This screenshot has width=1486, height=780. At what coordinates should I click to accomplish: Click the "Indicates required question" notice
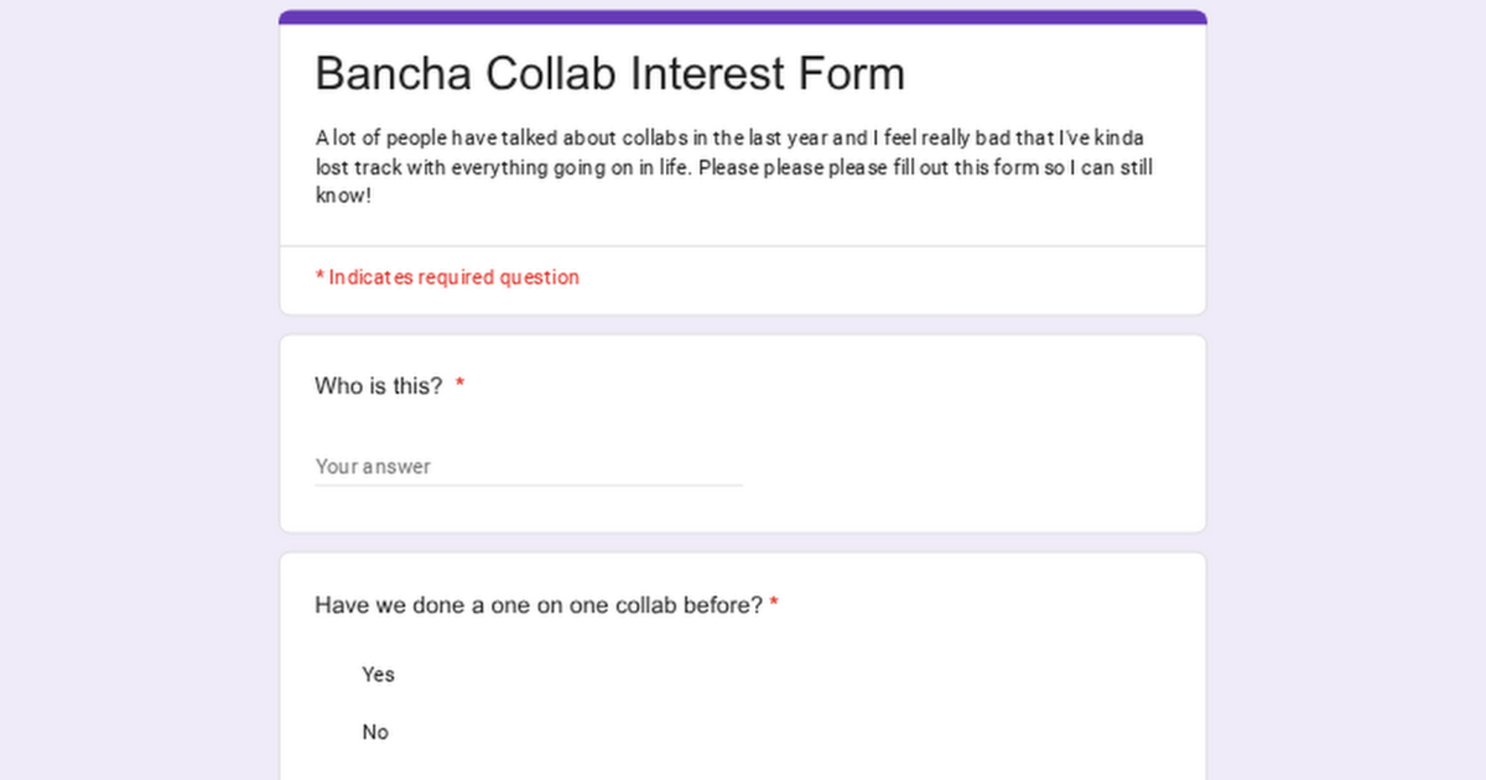click(453, 277)
